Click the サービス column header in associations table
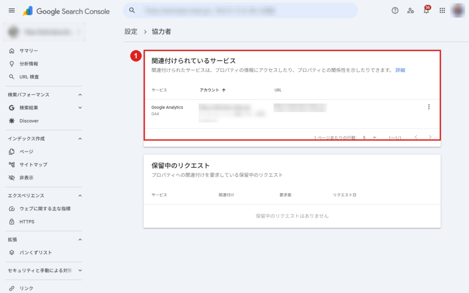The image size is (469, 293). click(159, 90)
